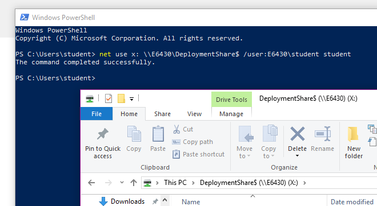This screenshot has height=206, width=377.
Task: Click the Properties quick access checkmark icon
Action: coord(109,98)
